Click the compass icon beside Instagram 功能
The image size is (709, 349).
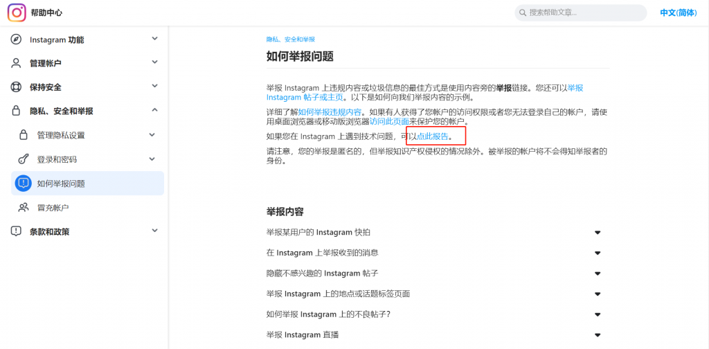pos(16,39)
